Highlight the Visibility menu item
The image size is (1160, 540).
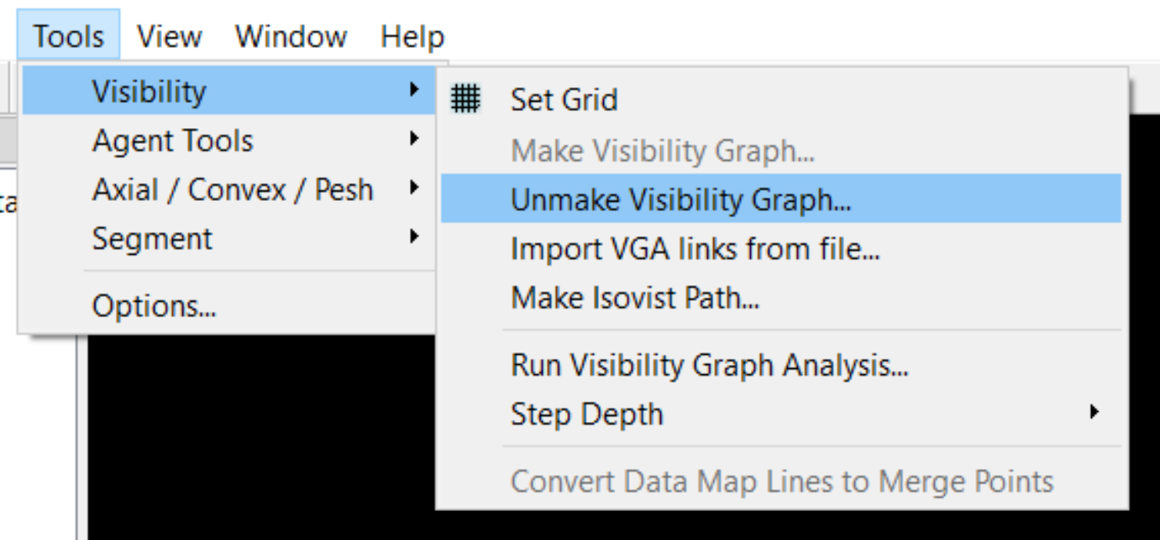(x=149, y=91)
